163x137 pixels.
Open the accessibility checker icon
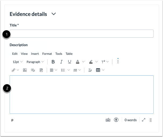click(116, 120)
